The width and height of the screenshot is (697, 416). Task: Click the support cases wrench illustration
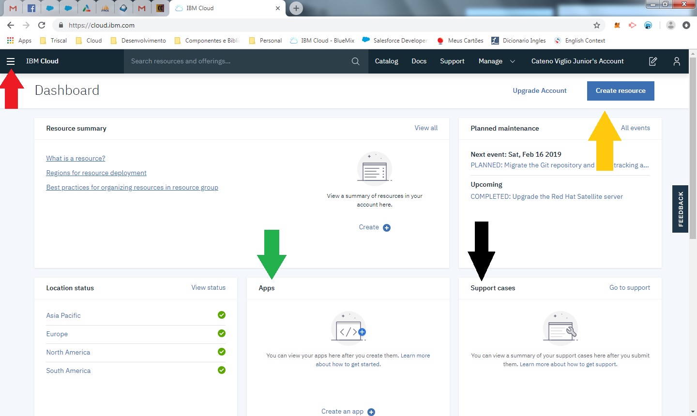pos(561,327)
